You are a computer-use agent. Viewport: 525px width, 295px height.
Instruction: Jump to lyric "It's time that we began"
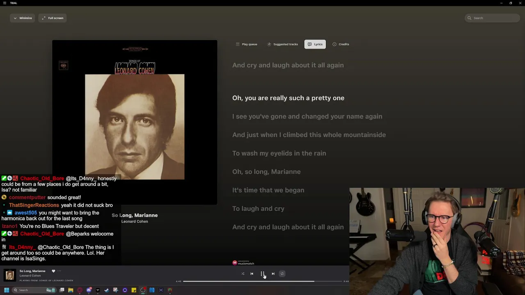[268, 190]
